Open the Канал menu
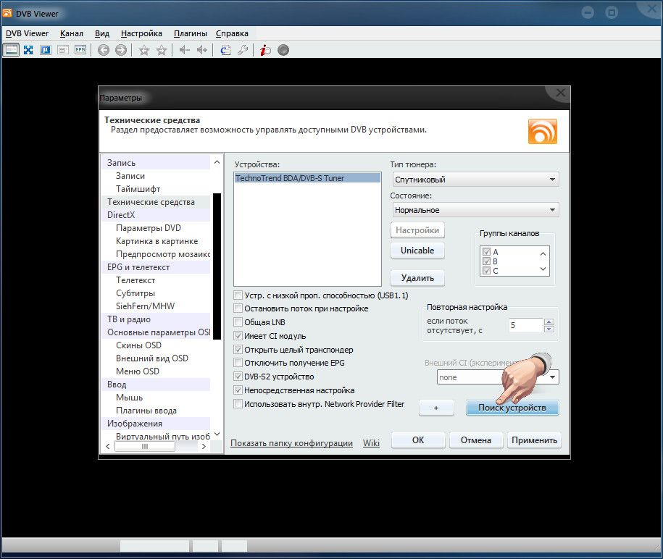 pos(72,33)
